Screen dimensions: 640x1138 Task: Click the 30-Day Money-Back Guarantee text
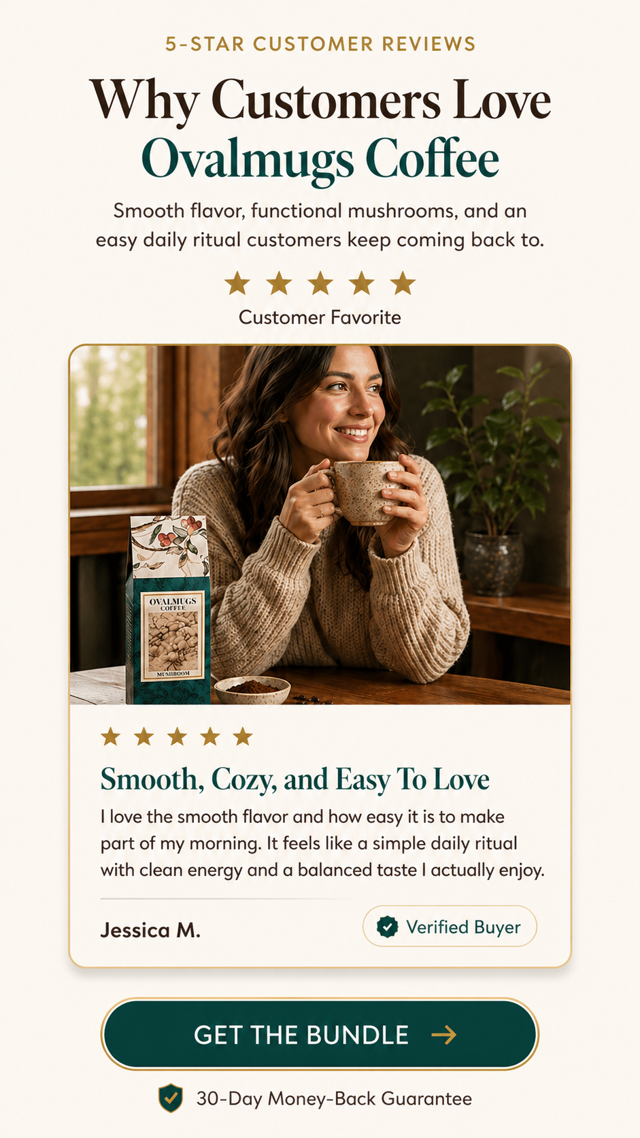334,1099
